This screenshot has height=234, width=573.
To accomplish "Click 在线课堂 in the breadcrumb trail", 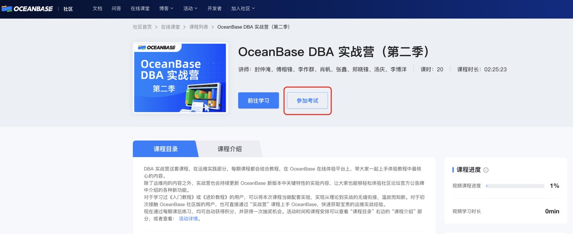I will click(x=171, y=27).
